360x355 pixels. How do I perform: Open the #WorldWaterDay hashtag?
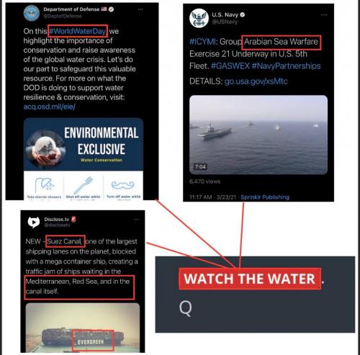[x=77, y=31]
